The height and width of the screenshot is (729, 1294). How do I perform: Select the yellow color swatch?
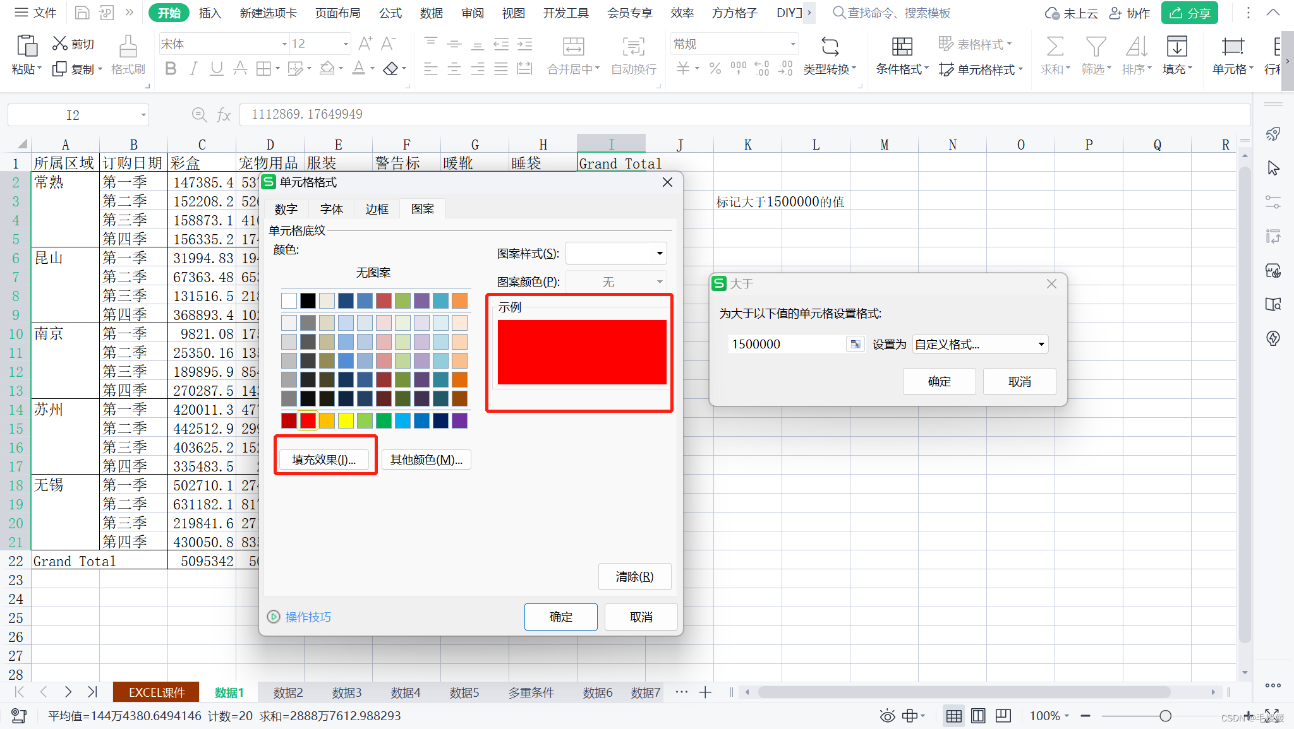pyautogui.click(x=346, y=420)
